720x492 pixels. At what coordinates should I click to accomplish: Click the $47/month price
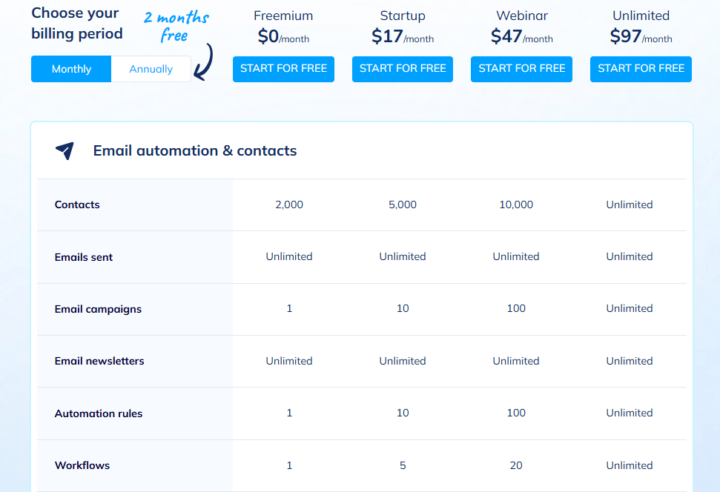pos(521,36)
